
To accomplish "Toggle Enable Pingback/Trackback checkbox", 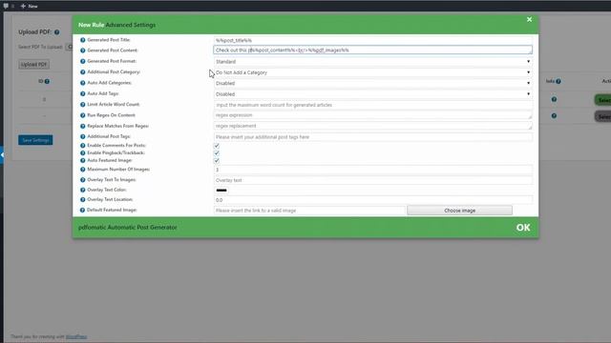I will pyautogui.click(x=217, y=153).
